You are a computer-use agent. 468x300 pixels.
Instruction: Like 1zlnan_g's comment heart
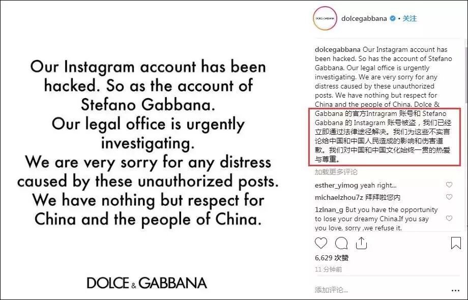point(449,218)
